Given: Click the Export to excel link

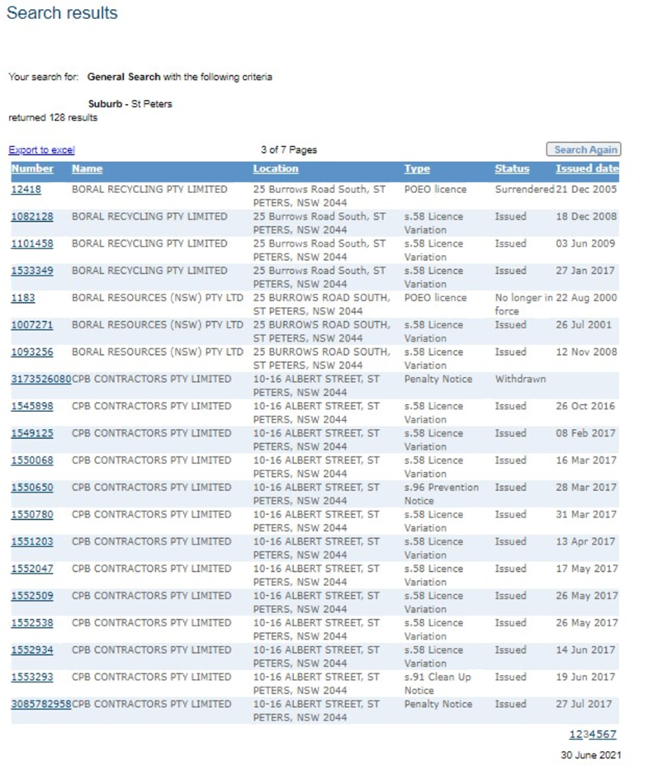Looking at the screenshot, I should (41, 150).
